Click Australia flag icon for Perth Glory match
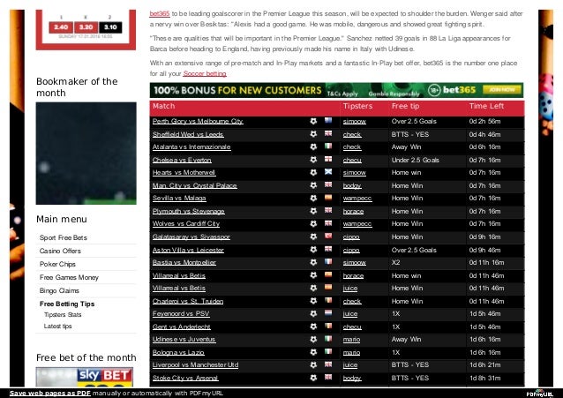 (x=328, y=121)
